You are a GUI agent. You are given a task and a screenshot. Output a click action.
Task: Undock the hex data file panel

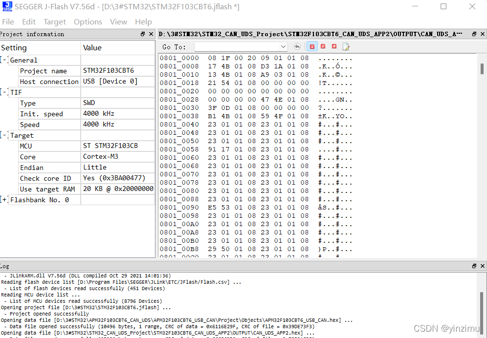tap(474, 34)
